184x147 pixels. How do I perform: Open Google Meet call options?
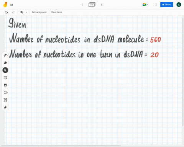pyautogui.click(x=145, y=5)
